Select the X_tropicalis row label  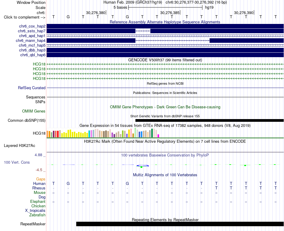click(35, 211)
